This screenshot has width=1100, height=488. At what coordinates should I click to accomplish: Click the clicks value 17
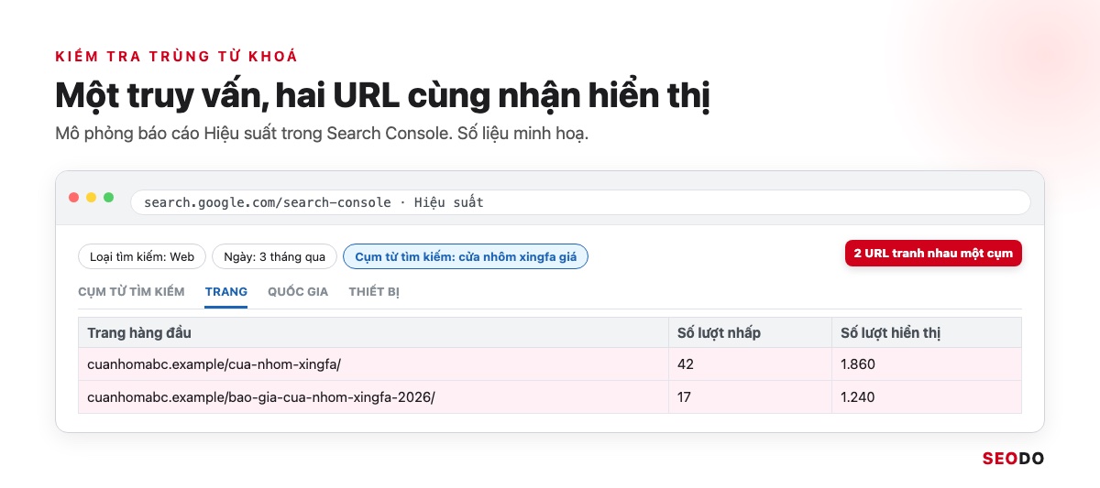coord(684,397)
